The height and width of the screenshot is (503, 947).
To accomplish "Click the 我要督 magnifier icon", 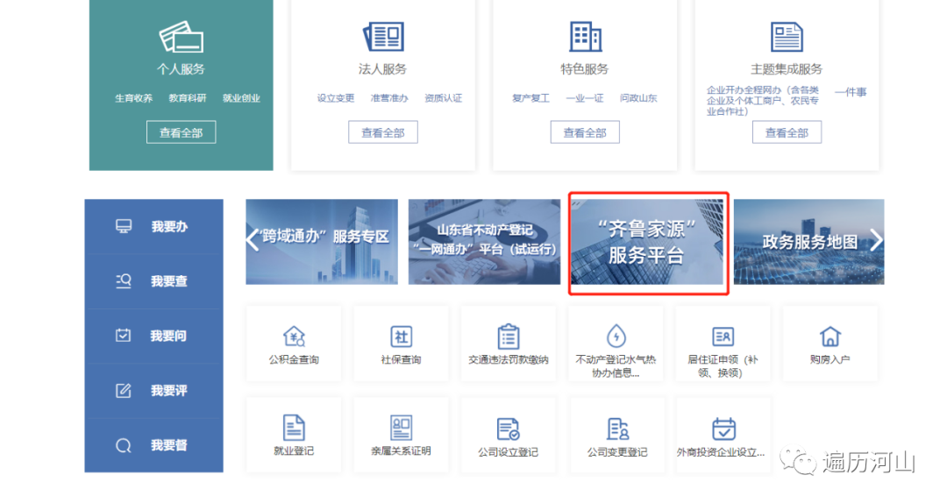I will (124, 446).
